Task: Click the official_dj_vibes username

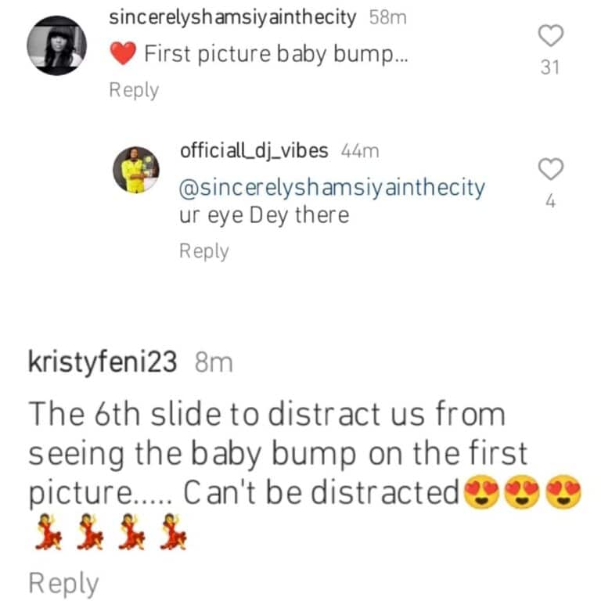Action: (254, 151)
